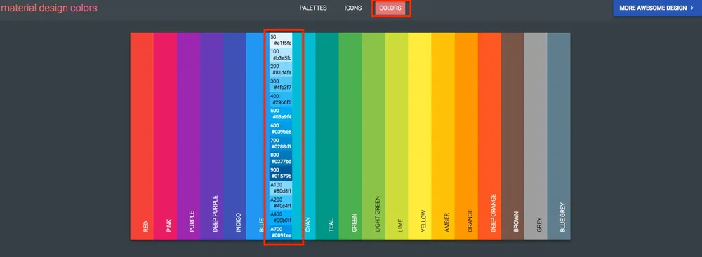Open the BROWN color column

[512, 137]
